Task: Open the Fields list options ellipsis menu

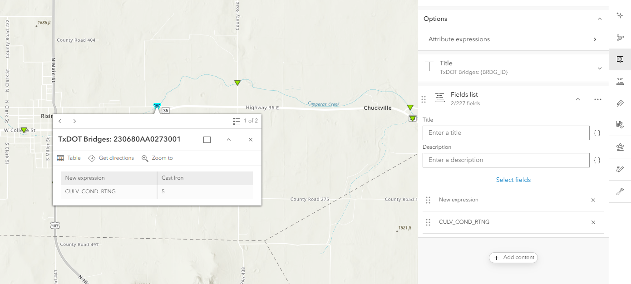Action: 597,99
